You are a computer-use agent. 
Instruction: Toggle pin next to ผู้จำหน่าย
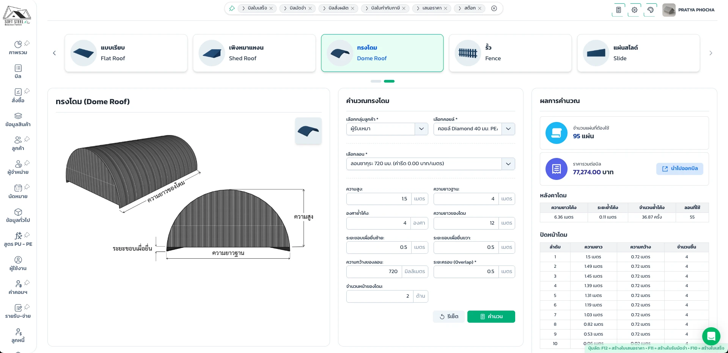(27, 163)
